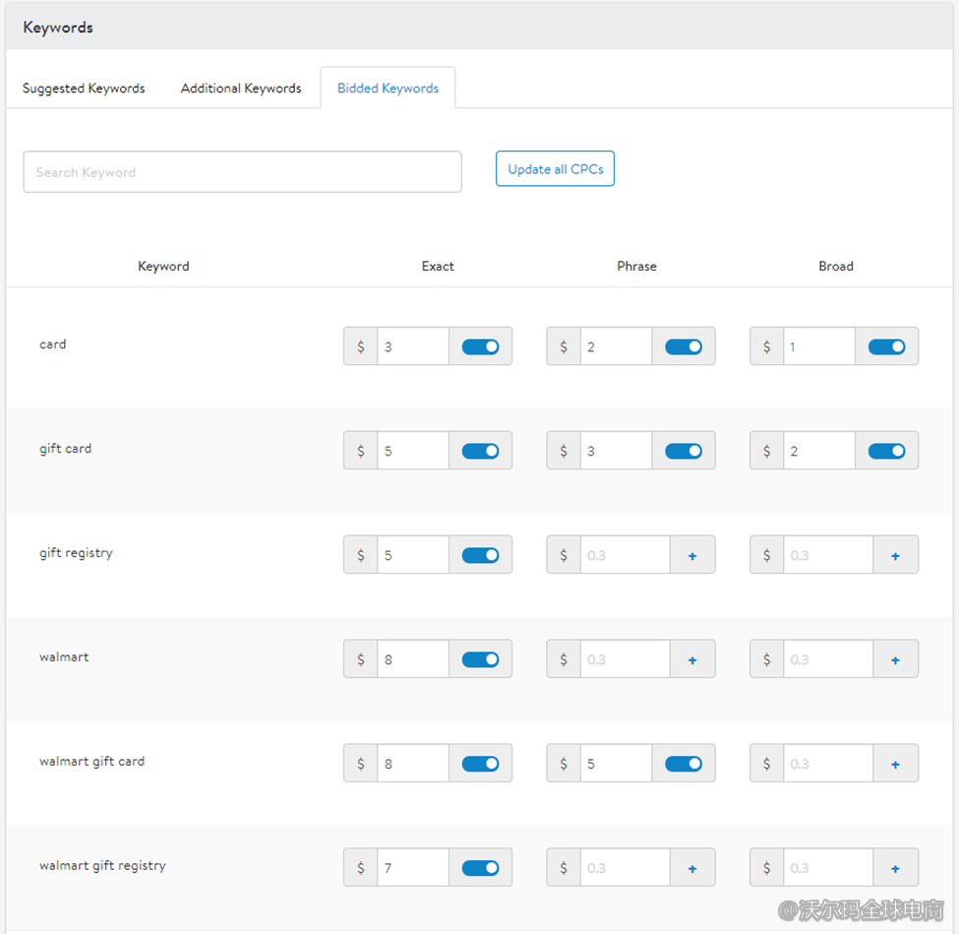
Task: Switch to Suggested Keywords tab
Action: [x=84, y=89]
